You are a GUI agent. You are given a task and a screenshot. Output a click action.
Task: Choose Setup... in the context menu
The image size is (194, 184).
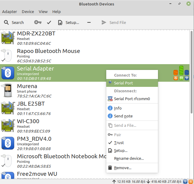coord(132,151)
